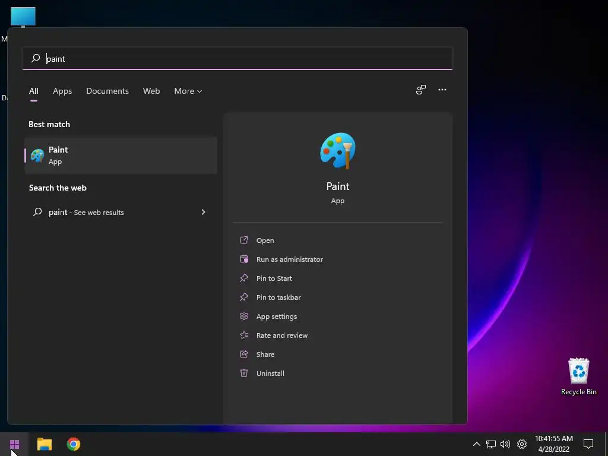The image size is (608, 456).
Task: Click the Show desktop strip at taskbar edge
Action: pyautogui.click(x=606, y=444)
